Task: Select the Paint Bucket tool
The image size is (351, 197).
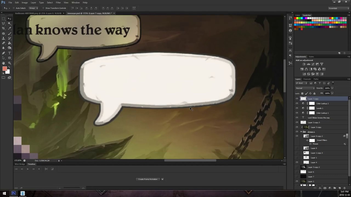Action: pos(9,43)
